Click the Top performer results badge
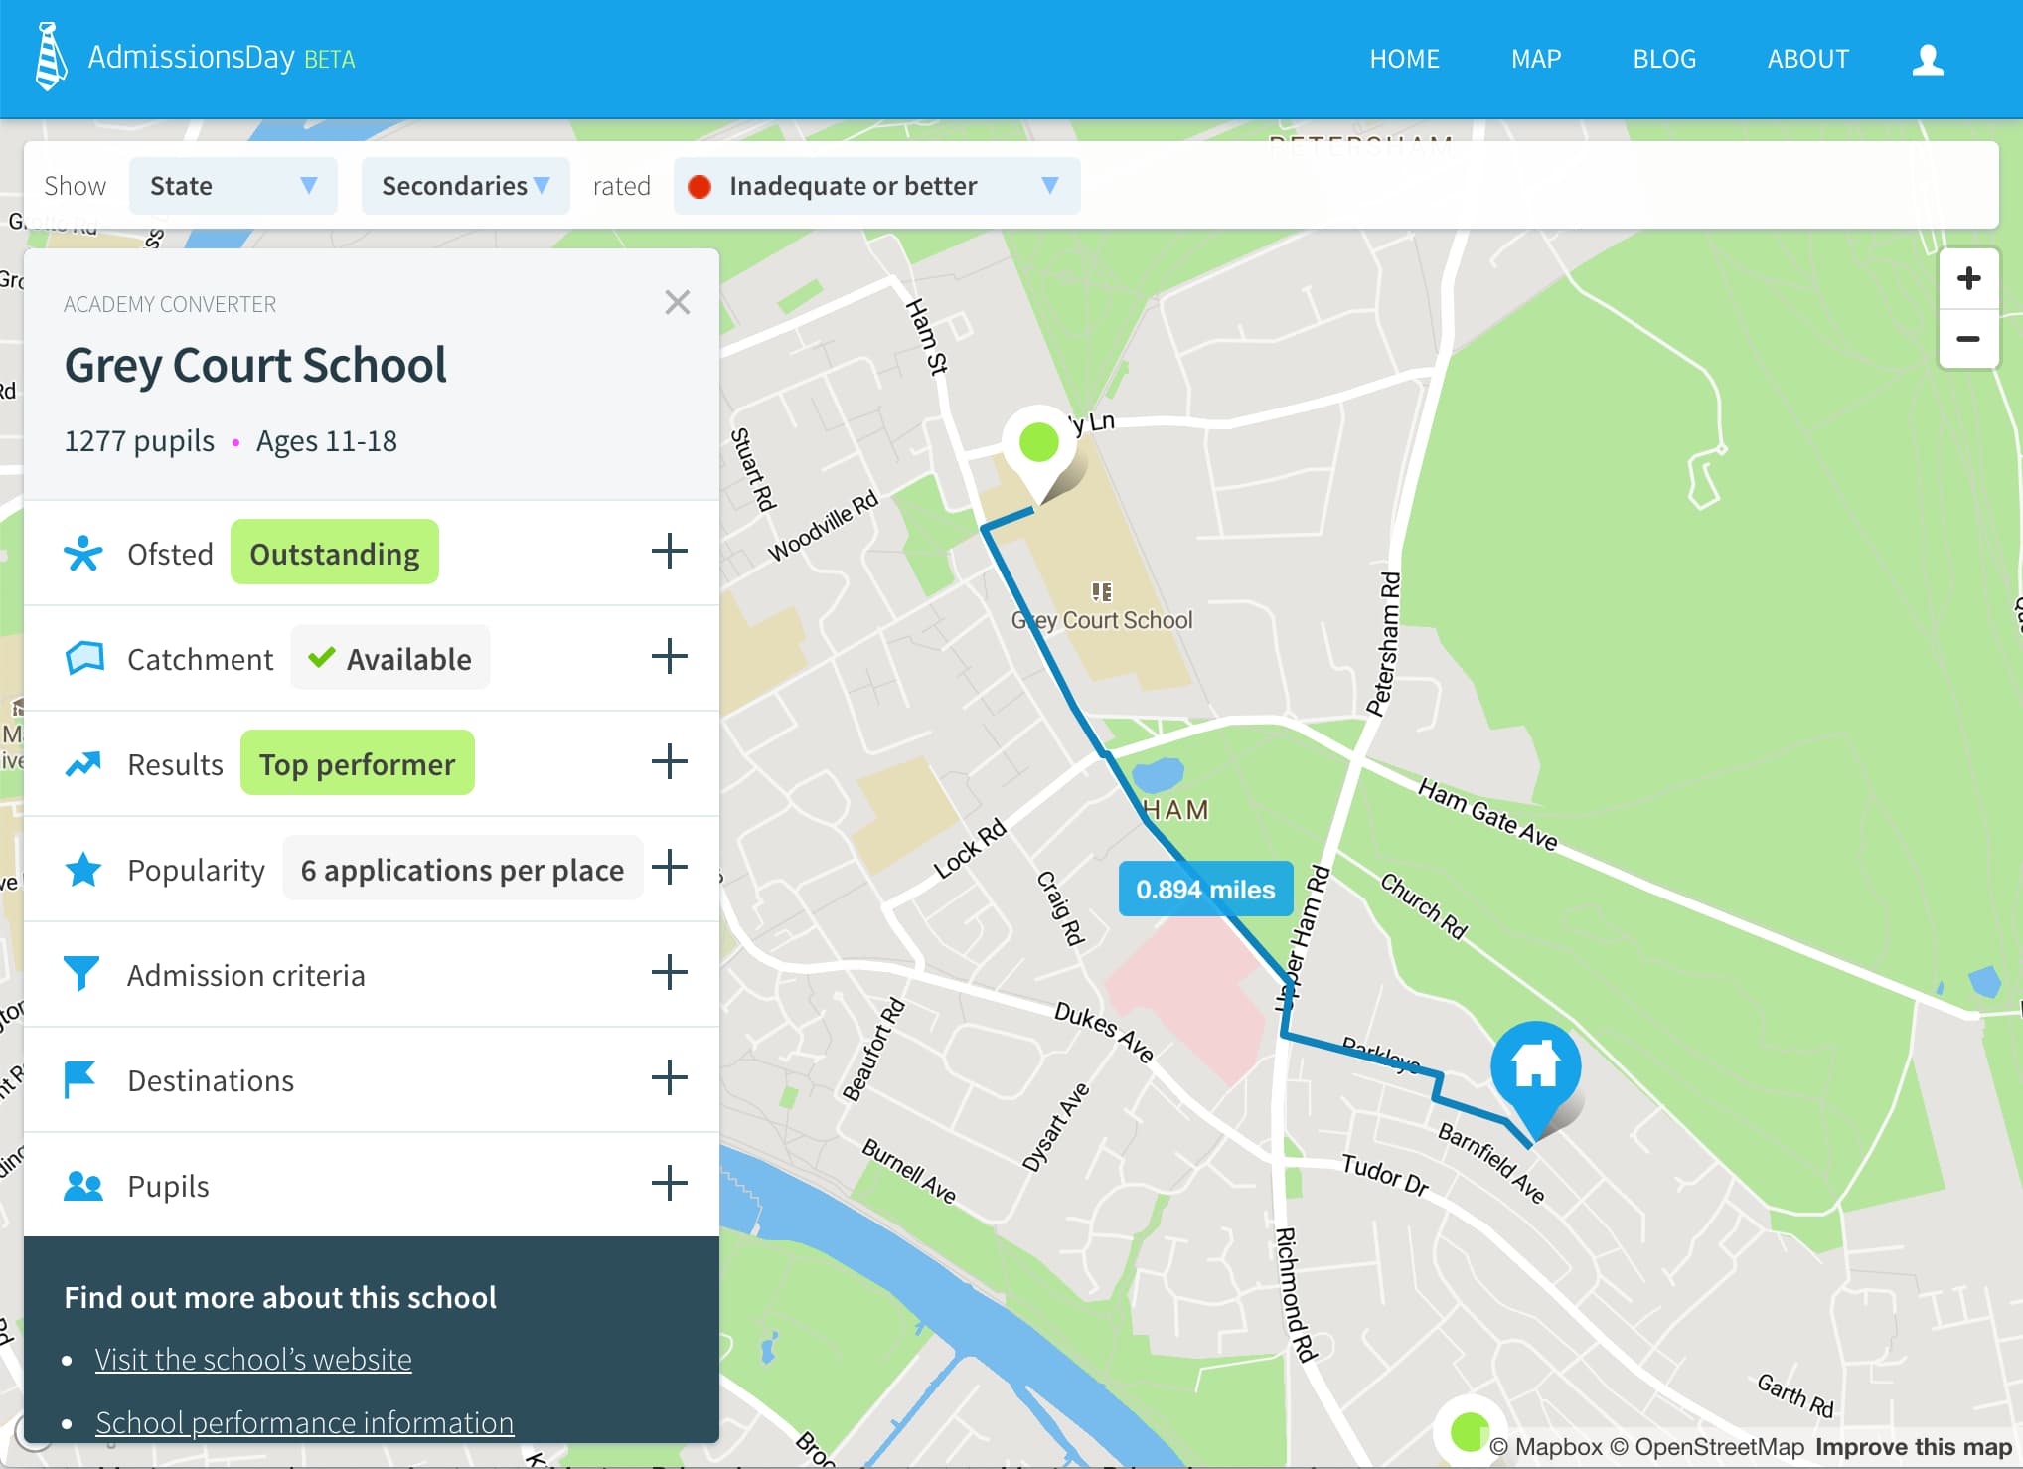This screenshot has width=2023, height=1469. [358, 763]
